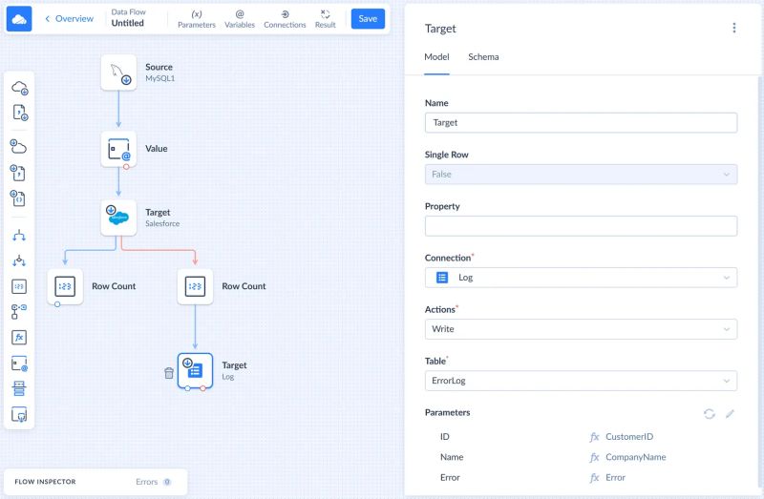
Task: Click the output connector of left Row Count
Action: click(x=57, y=304)
